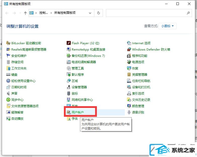Open the Flash Player icon
Viewport: 197px width, 157px height.
pos(69,43)
